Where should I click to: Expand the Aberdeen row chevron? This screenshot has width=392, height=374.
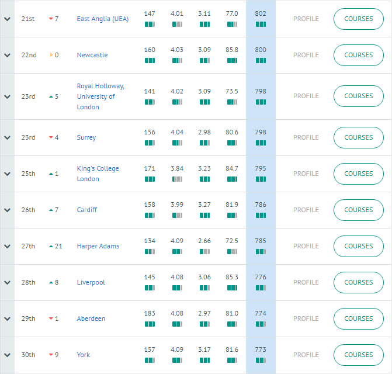point(7,318)
